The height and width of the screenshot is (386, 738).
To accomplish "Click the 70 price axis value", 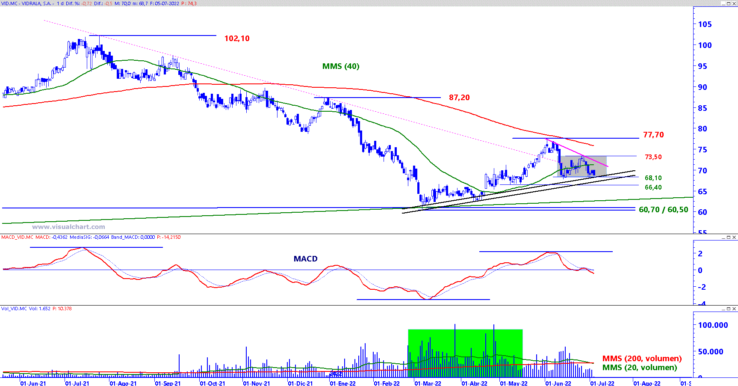I will pyautogui.click(x=703, y=171).
